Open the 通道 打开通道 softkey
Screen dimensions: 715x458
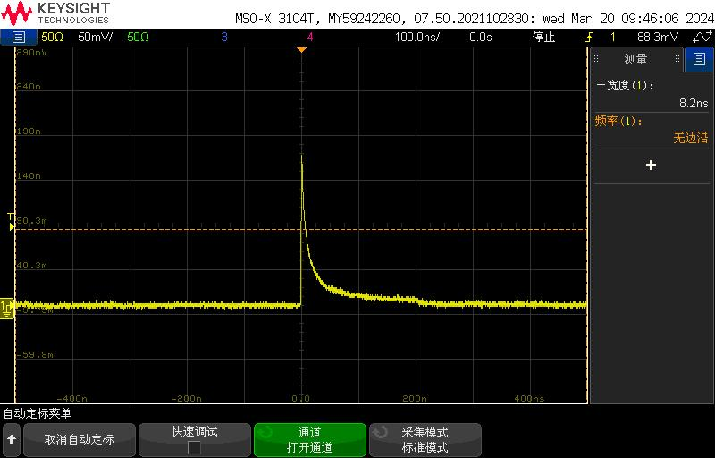coord(309,439)
